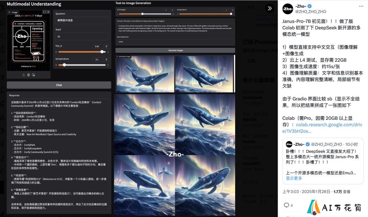Click the Image tab label on the upload panel
Viewport: 368px width, 217px height.
13,12
